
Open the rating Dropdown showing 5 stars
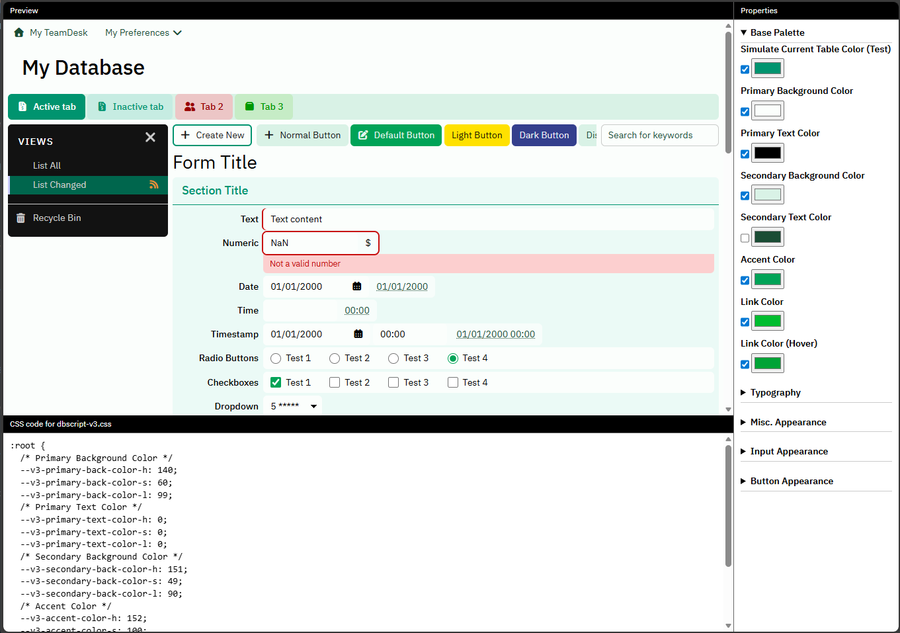tap(293, 406)
